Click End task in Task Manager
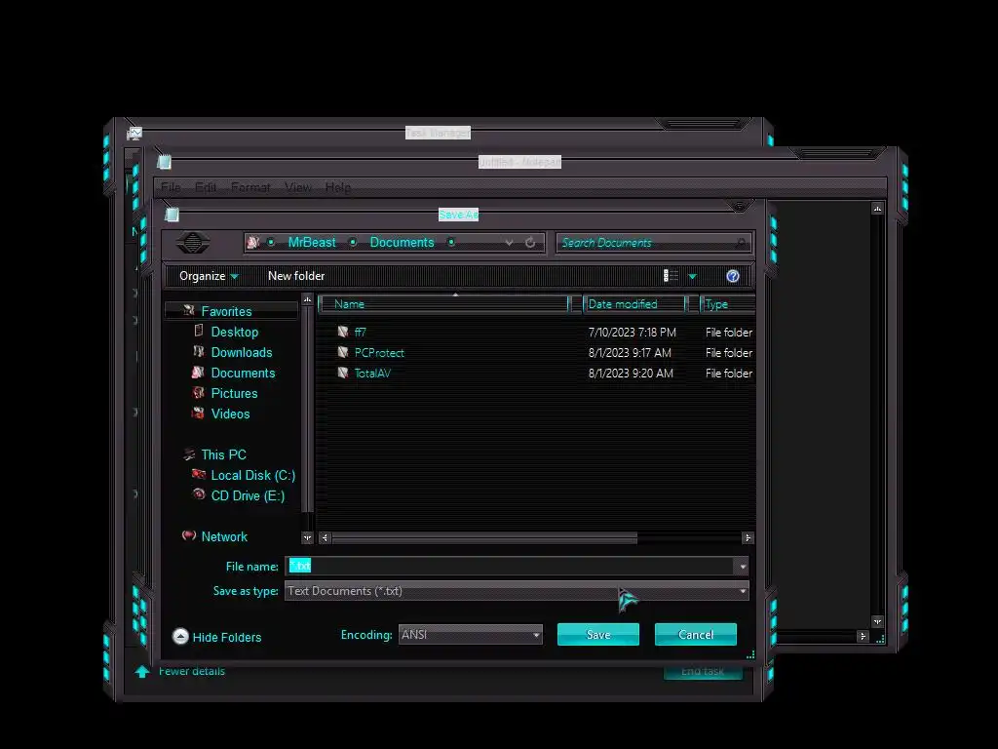 (x=703, y=671)
